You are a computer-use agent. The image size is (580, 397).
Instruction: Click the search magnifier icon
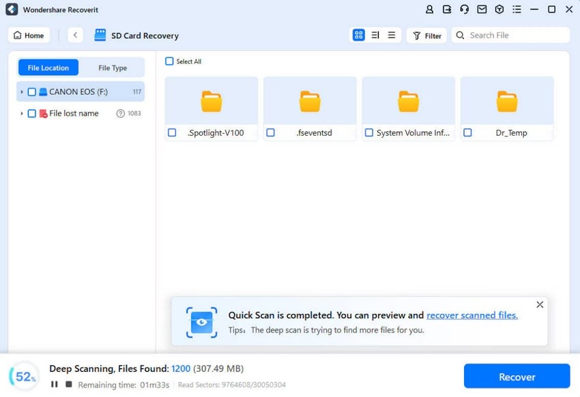click(460, 35)
